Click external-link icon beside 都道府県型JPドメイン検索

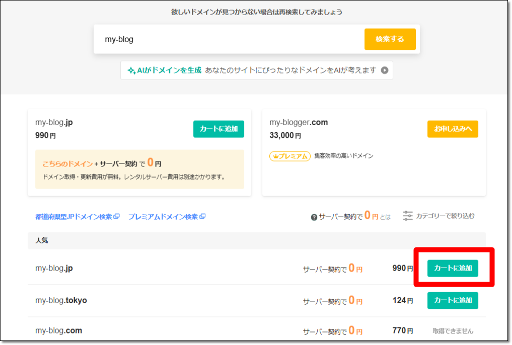coord(117,217)
